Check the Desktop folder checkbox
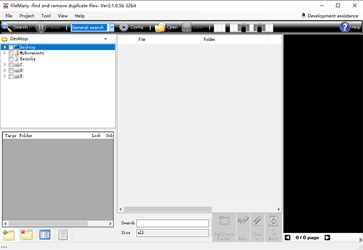 pos(11,47)
